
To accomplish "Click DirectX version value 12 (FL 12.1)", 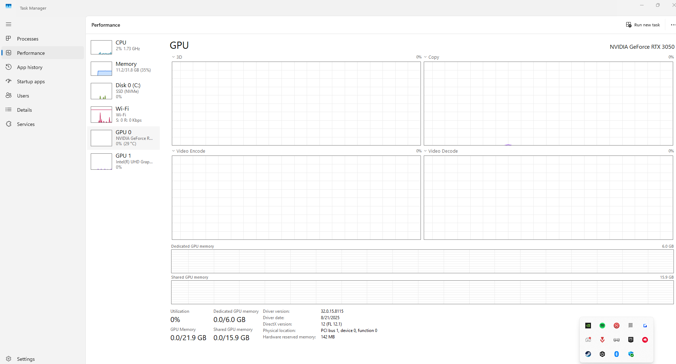I will (331, 324).
